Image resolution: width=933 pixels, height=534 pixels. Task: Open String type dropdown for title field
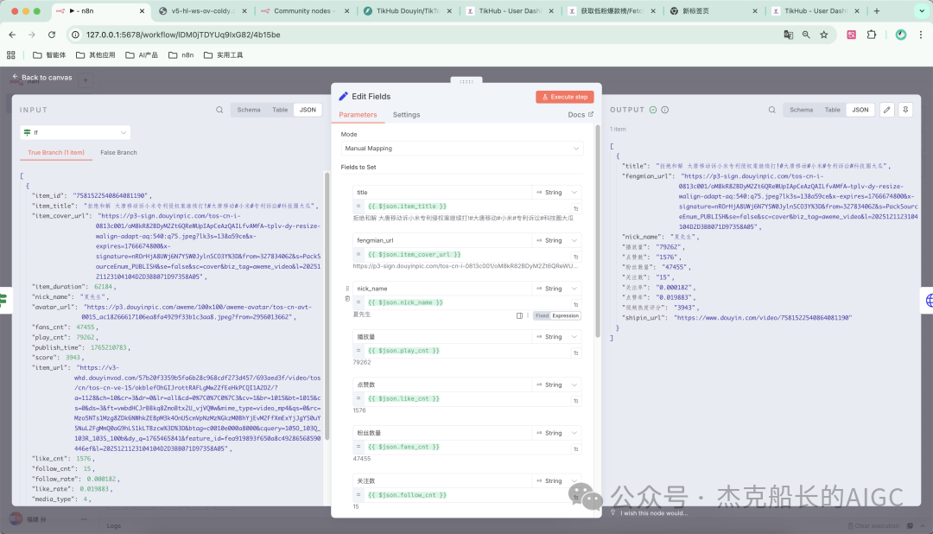(x=556, y=193)
